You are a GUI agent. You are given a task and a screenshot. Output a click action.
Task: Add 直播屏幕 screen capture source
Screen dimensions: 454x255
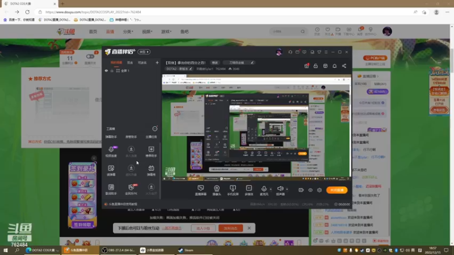tap(201, 190)
